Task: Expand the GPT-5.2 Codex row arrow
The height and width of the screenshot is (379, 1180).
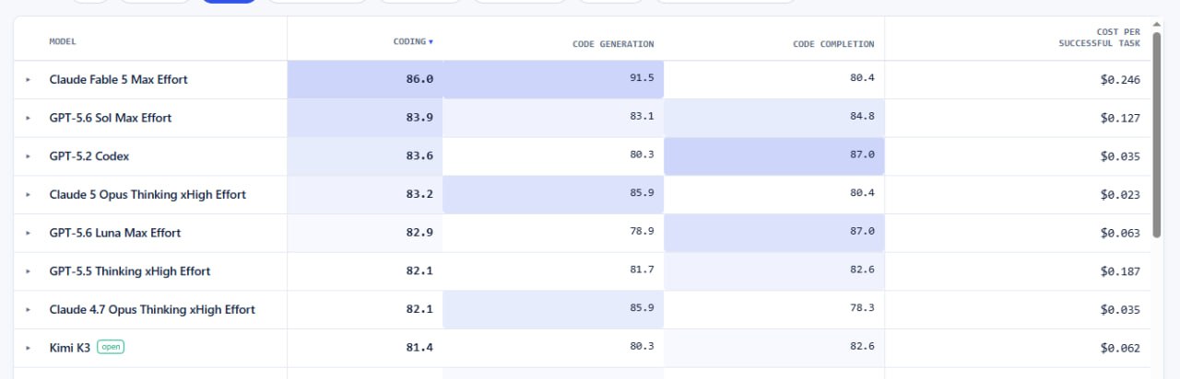Action: [x=29, y=157]
